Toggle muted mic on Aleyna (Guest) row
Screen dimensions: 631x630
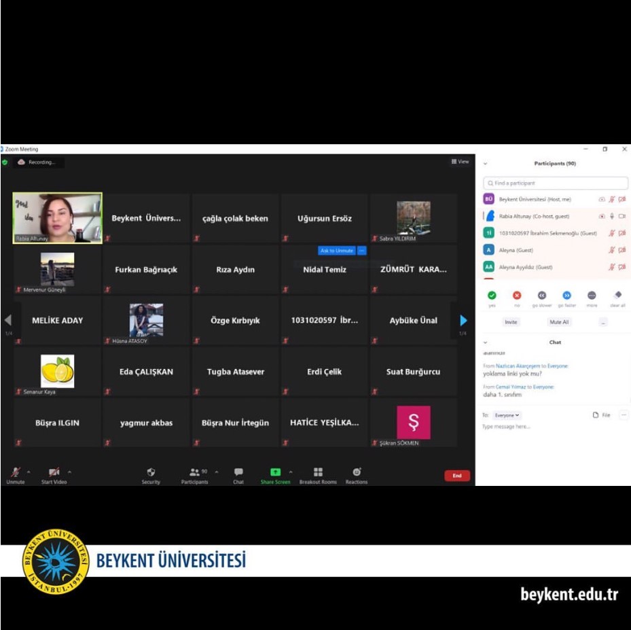[x=612, y=250]
